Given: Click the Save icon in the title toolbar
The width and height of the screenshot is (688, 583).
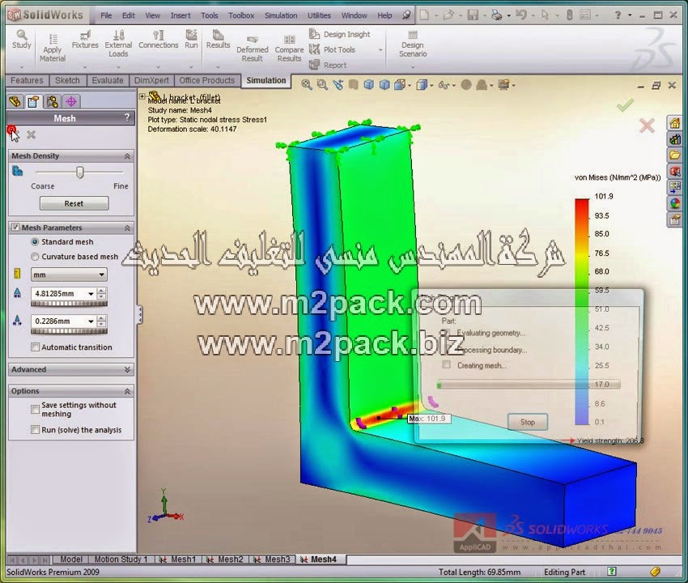Looking at the screenshot, I should click(473, 15).
